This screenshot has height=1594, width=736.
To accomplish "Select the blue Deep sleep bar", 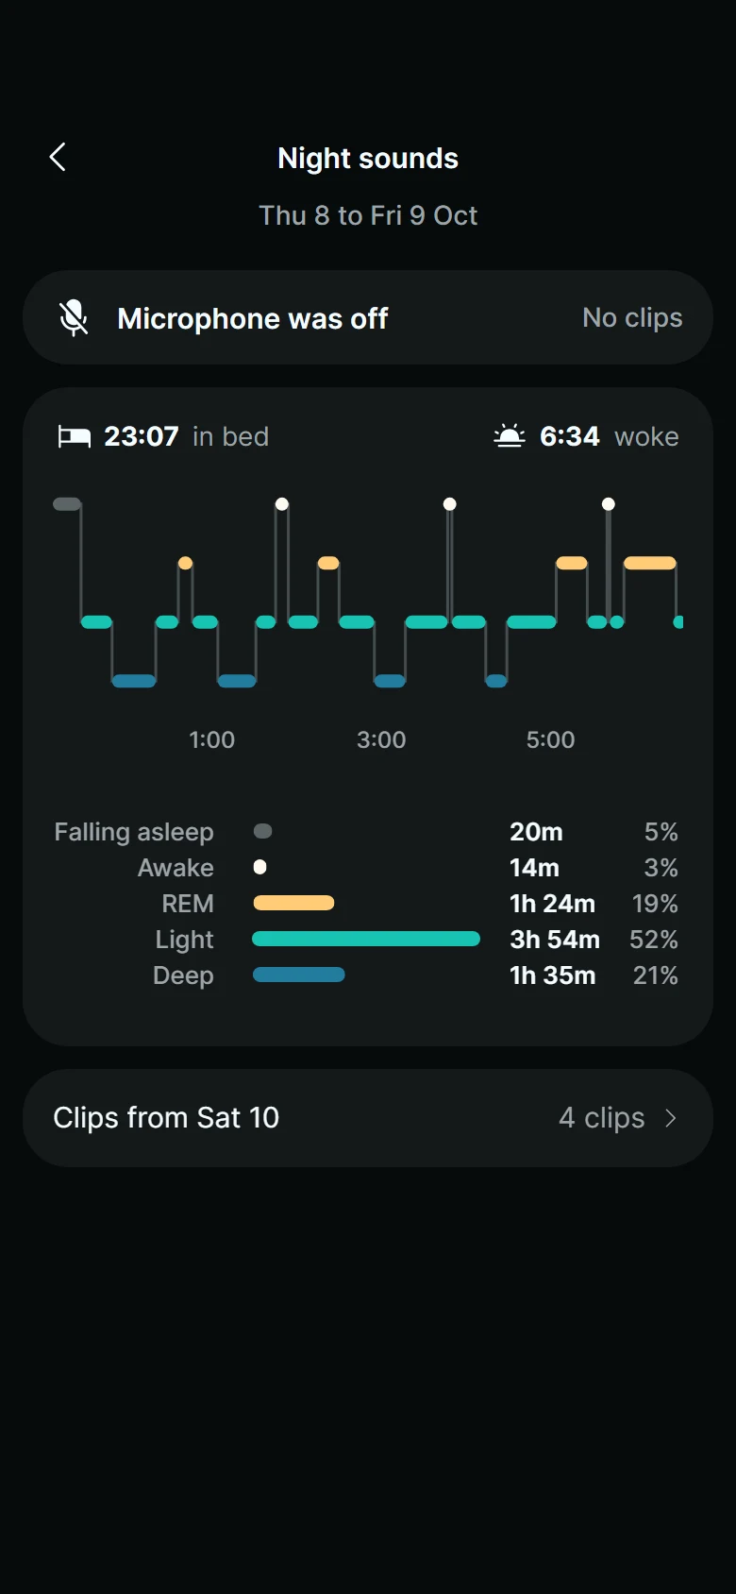I will (x=299, y=975).
